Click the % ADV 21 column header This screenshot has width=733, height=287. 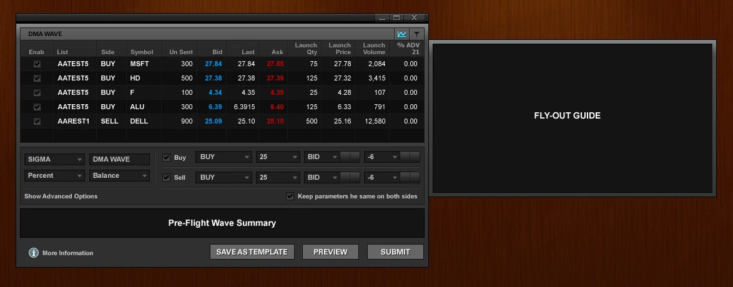pos(408,49)
